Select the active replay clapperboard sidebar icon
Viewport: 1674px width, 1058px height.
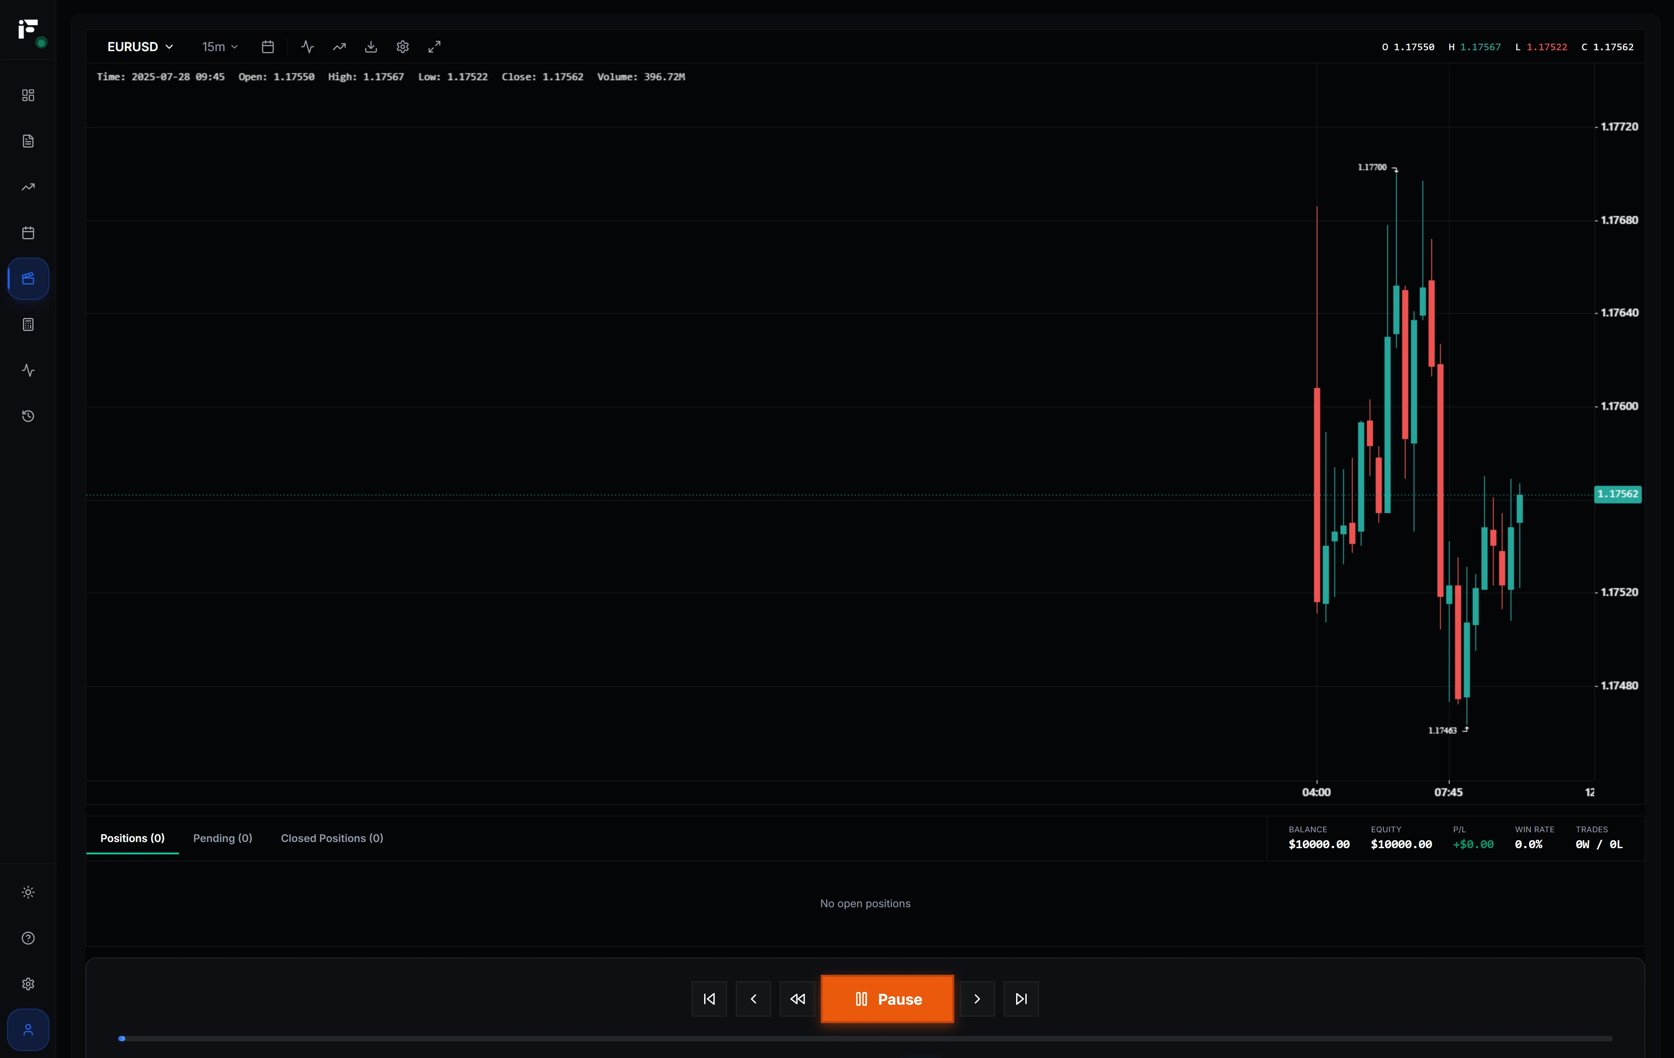coord(28,278)
